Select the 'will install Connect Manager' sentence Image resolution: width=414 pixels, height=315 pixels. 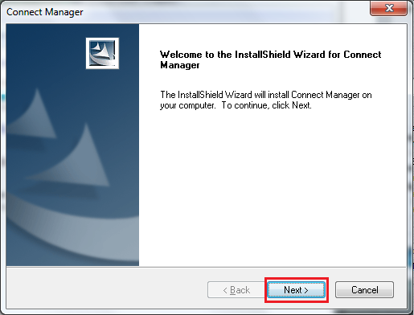[x=266, y=95]
